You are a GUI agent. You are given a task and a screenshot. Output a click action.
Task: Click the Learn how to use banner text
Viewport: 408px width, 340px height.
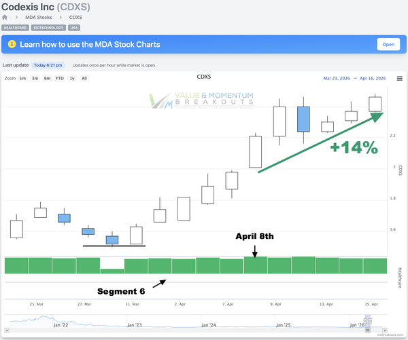pos(90,44)
